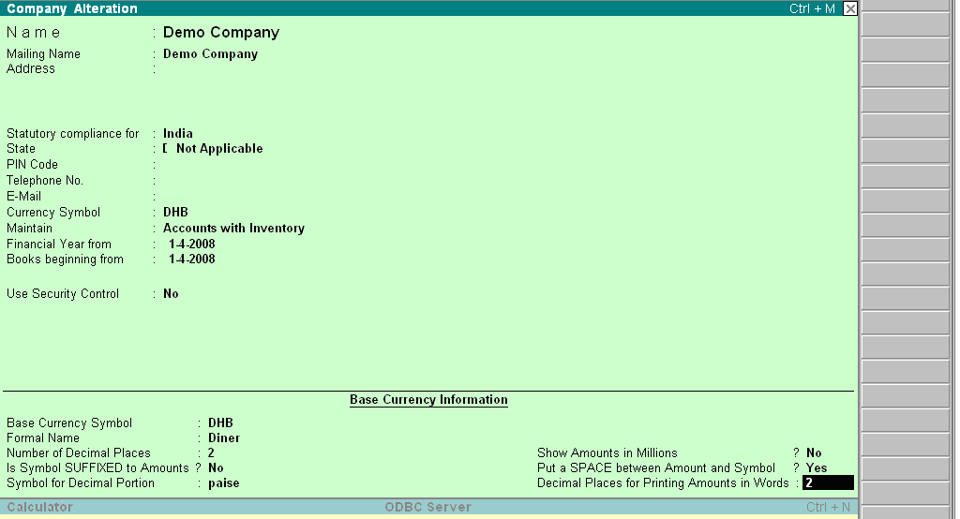Image resolution: width=960 pixels, height=519 pixels.
Task: Click the ODBC Server status text
Action: point(427,507)
